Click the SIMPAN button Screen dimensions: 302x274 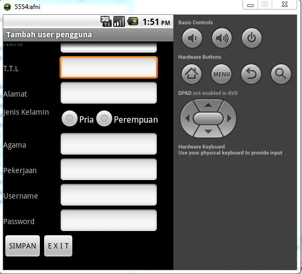coord(22,246)
